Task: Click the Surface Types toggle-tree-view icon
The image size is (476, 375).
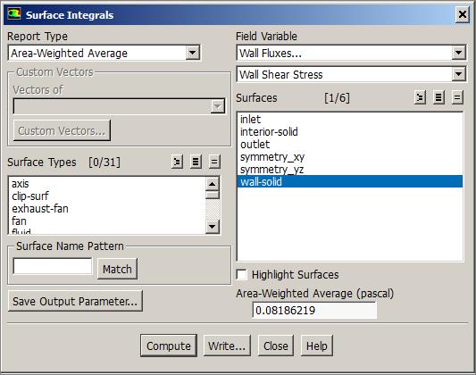Action: pyautogui.click(x=177, y=162)
